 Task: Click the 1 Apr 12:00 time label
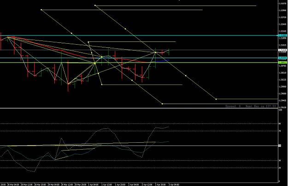(x=107, y=185)
